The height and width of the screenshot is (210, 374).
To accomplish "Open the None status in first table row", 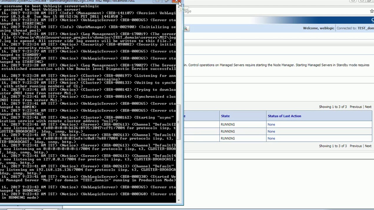I will click(x=271, y=125).
